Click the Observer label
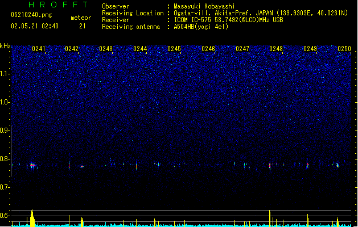Screen dimensions: 358x227 pyautogui.click(x=116, y=6)
